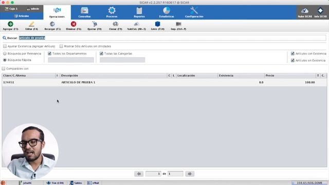Sort by Descripción column header
Screen dimensions: 329x185
[x=114, y=76]
